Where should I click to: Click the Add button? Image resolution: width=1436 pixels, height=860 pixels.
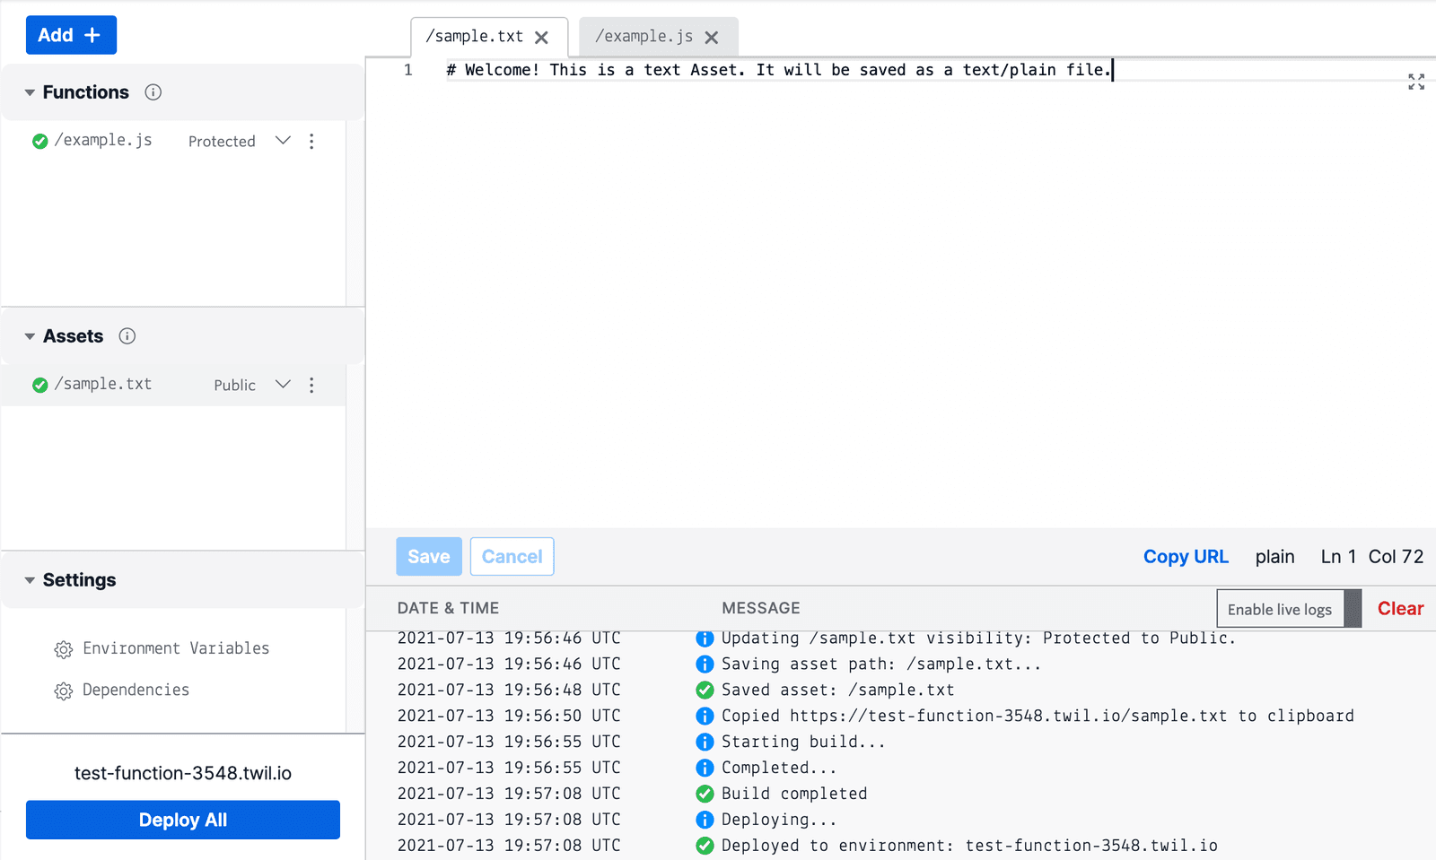coord(71,34)
